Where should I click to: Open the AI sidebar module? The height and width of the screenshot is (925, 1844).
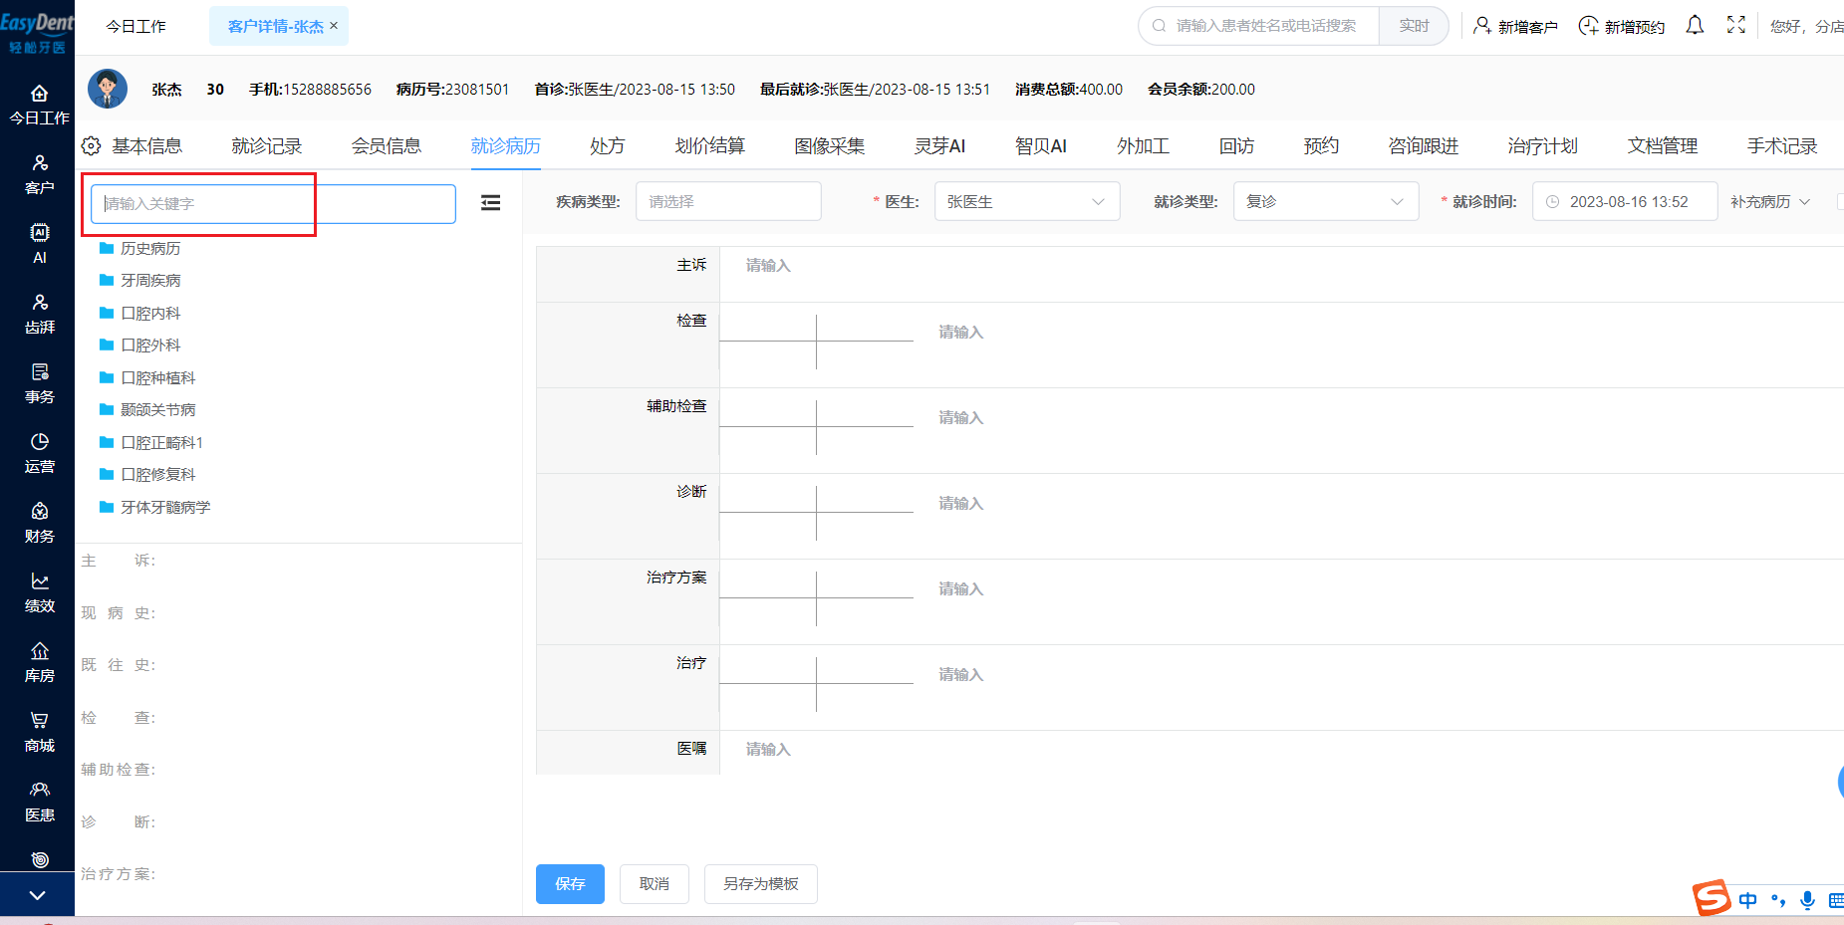coord(39,245)
